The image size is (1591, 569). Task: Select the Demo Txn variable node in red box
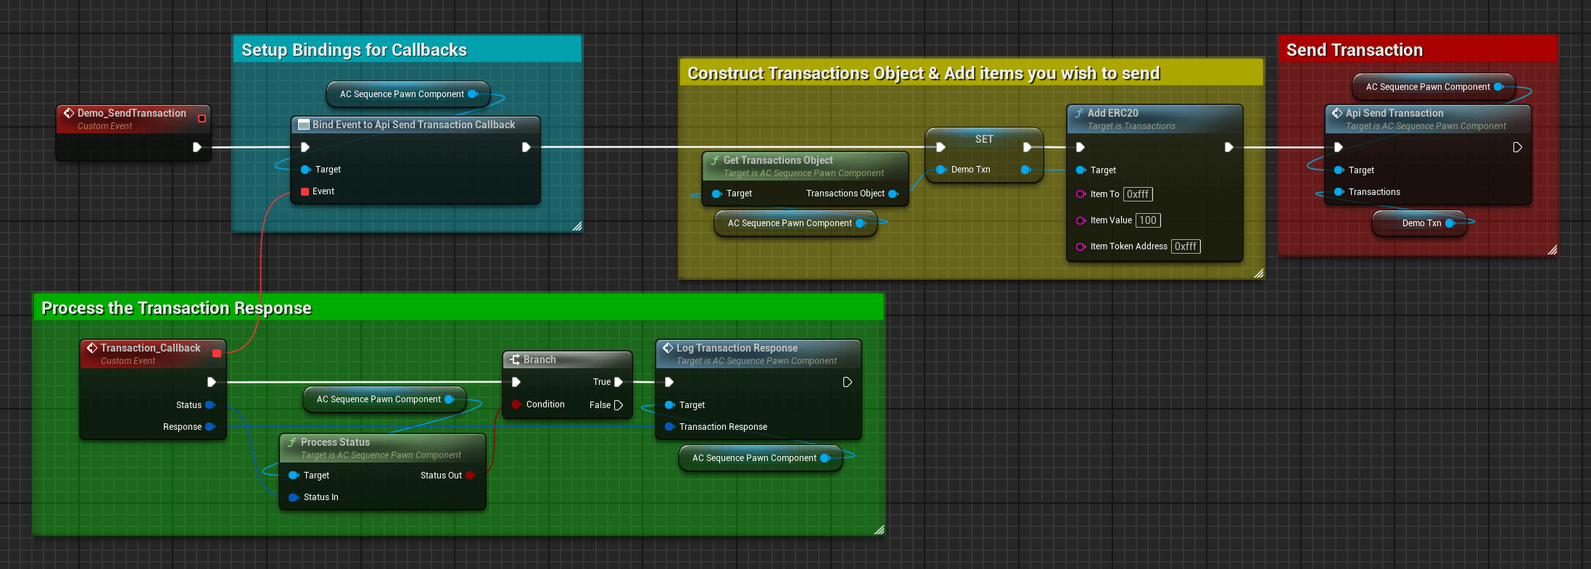[1419, 223]
